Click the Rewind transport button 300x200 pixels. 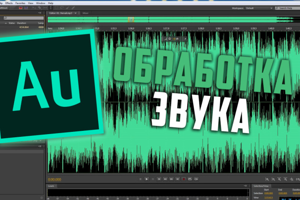tap(165, 179)
